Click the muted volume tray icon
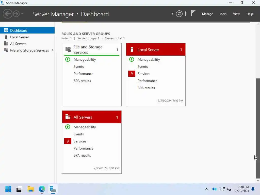This screenshot has width=260, height=195. (229, 189)
